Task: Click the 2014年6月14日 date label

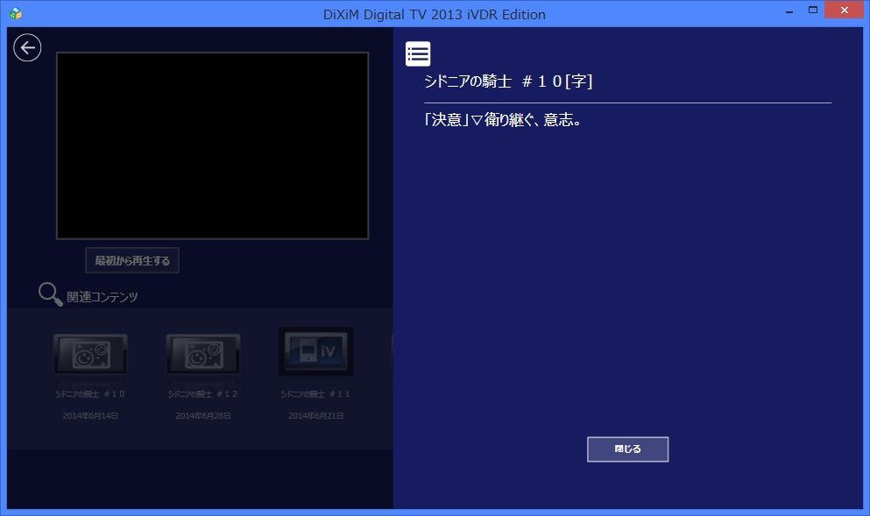Action: [x=90, y=415]
